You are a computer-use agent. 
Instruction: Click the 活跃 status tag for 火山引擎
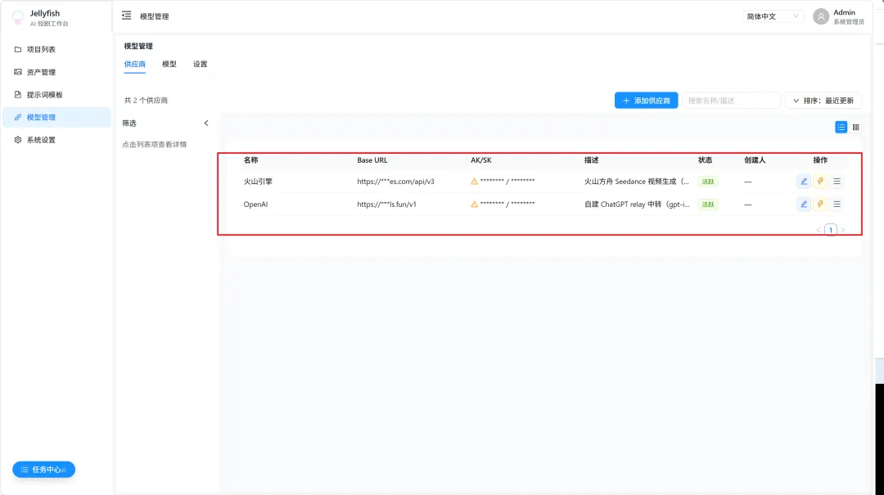[707, 182]
